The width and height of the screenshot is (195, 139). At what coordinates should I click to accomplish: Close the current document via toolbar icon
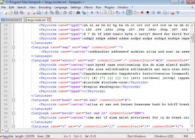[x=27, y=12]
